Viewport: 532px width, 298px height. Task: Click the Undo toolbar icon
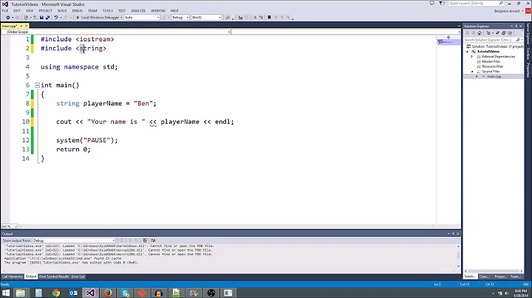coord(55,17)
